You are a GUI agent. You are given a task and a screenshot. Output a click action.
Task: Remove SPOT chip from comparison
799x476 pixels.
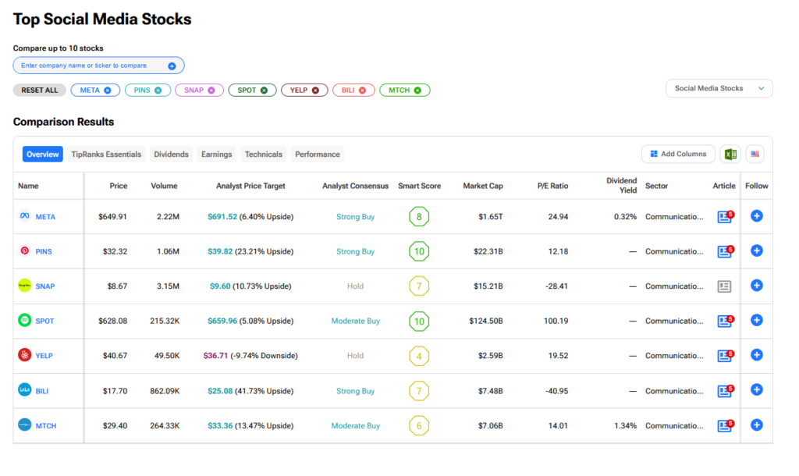[264, 91]
